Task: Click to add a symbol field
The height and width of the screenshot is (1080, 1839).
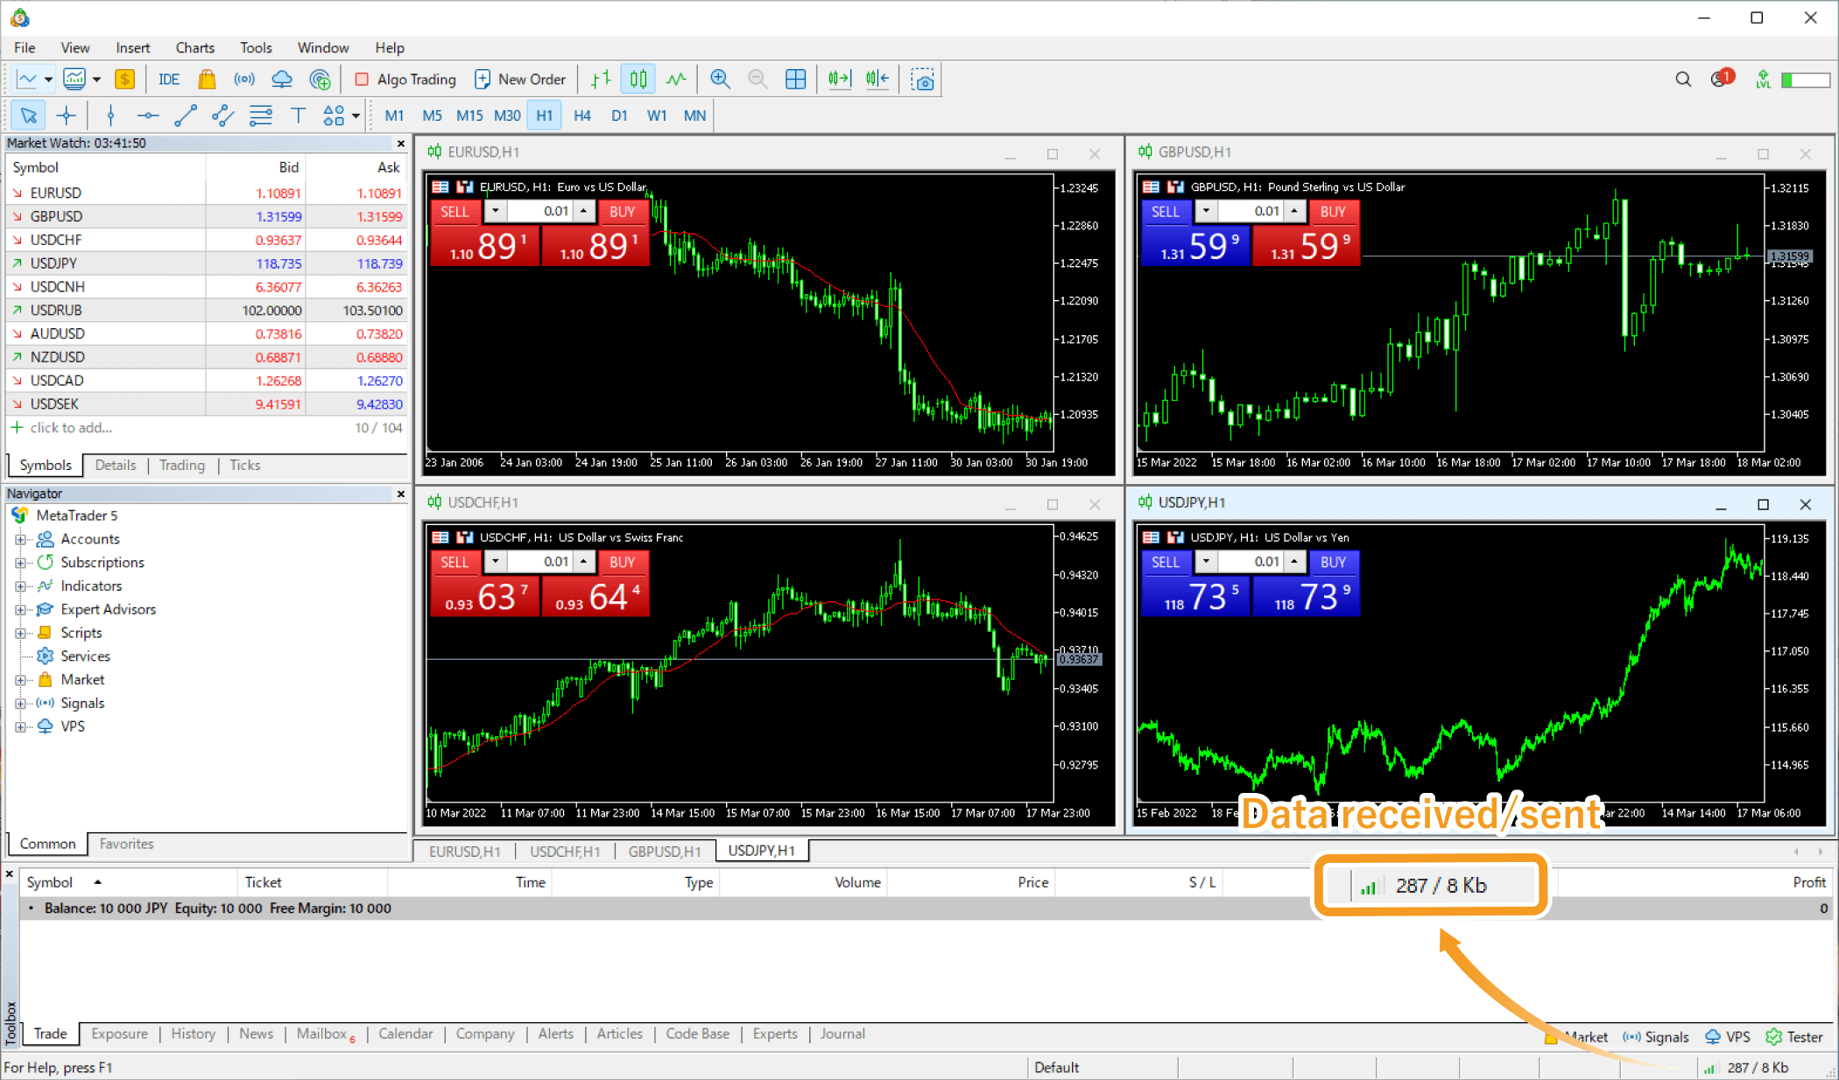Action: pos(71,427)
